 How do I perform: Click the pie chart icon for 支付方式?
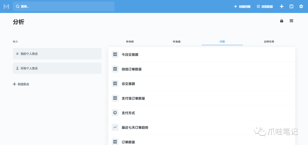[115, 113]
